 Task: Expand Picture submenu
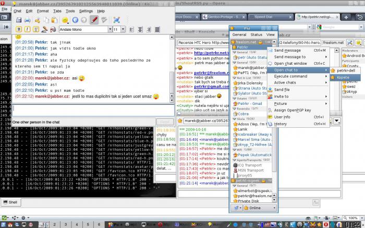(298, 104)
